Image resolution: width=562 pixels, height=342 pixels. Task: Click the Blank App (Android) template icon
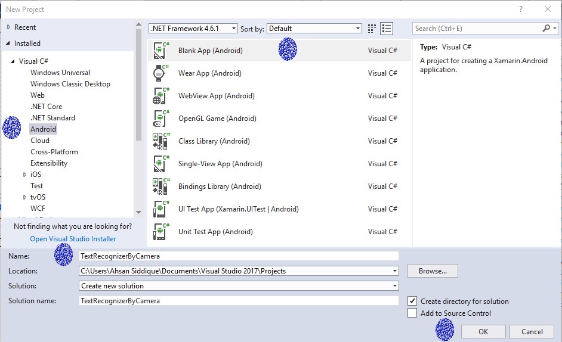click(160, 51)
